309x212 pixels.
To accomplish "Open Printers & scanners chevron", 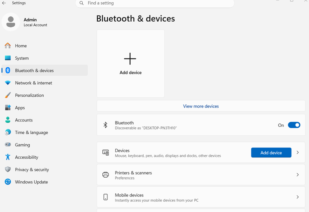I will (x=297, y=175).
